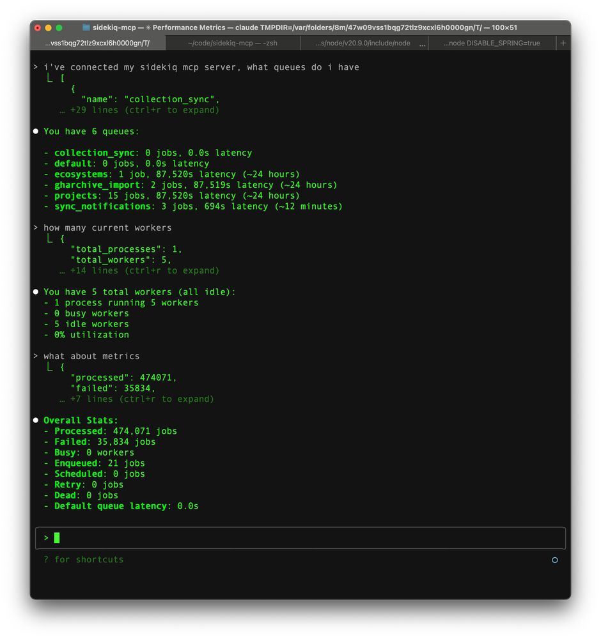601x639 pixels.
Task: Switch to the sidekiq-mcp zsh tab
Action: pos(234,43)
